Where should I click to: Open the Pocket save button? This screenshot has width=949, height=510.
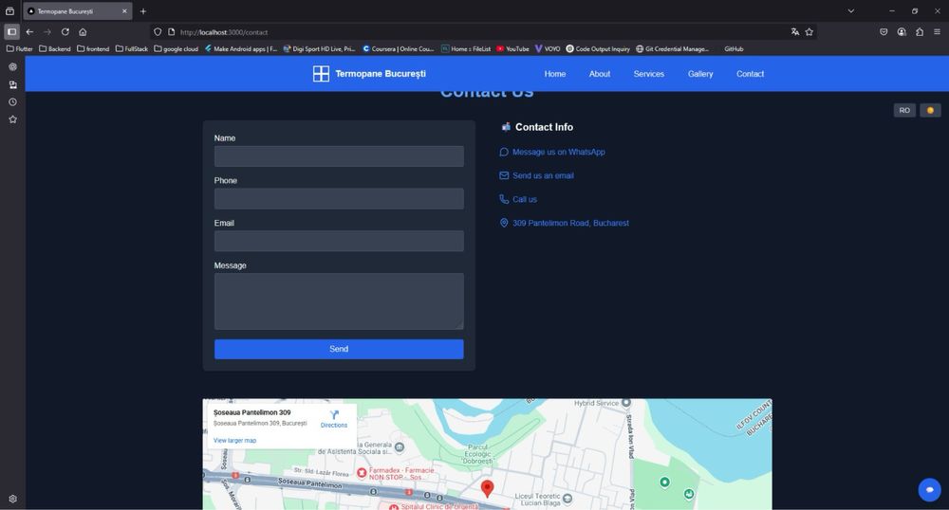tap(884, 32)
